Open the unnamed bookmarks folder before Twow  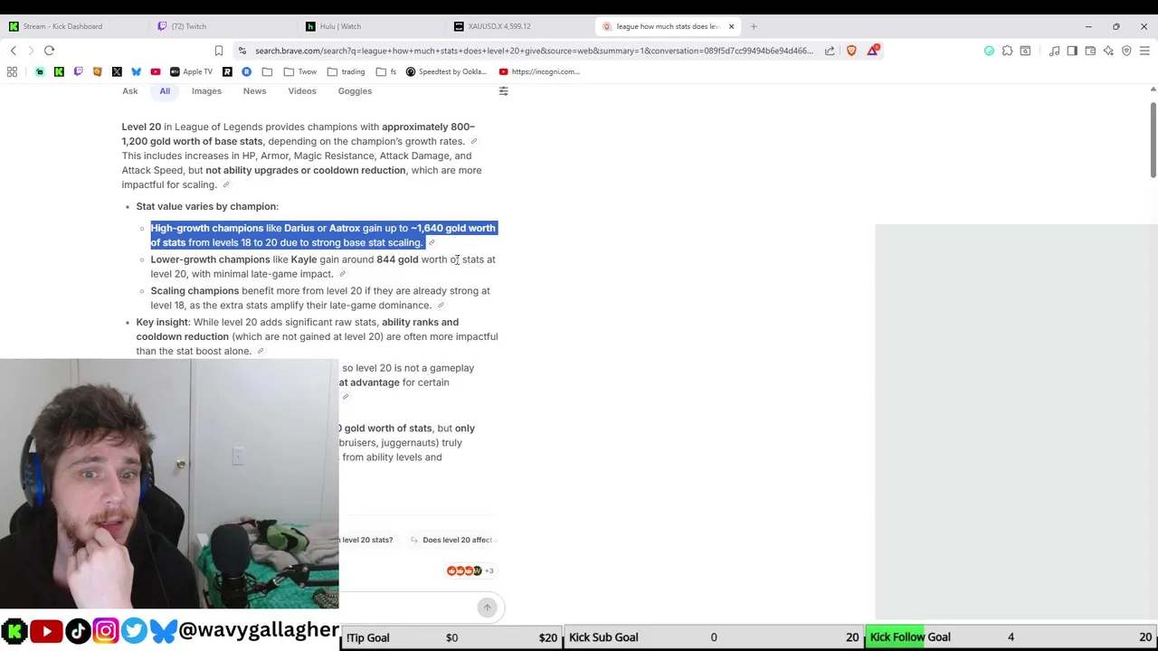pyautogui.click(x=267, y=71)
